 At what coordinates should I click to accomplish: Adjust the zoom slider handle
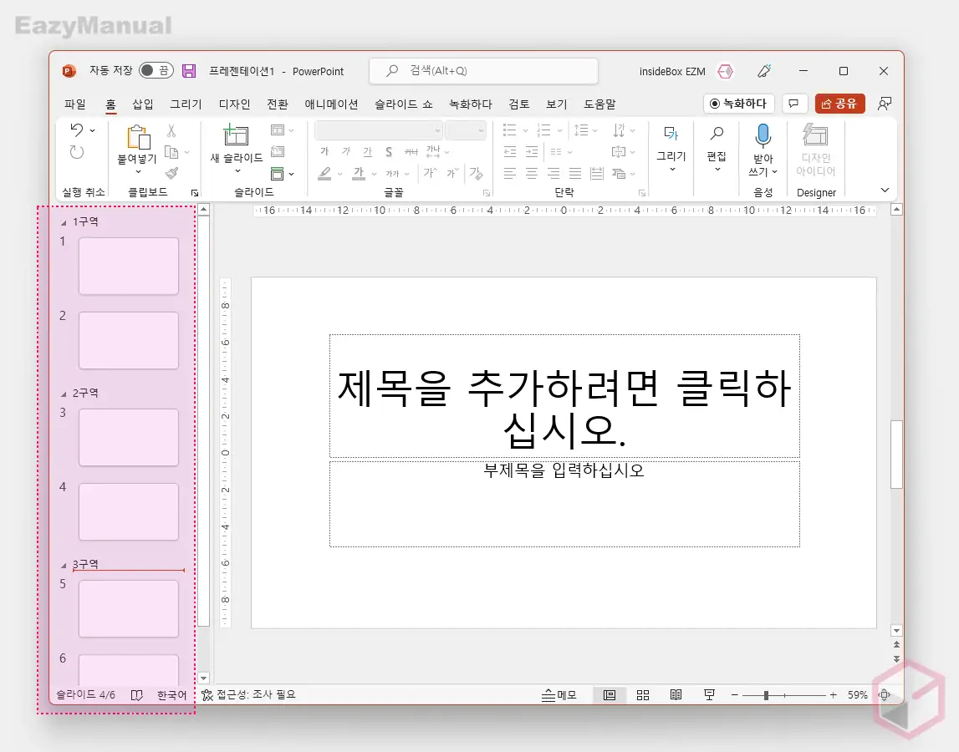766,695
